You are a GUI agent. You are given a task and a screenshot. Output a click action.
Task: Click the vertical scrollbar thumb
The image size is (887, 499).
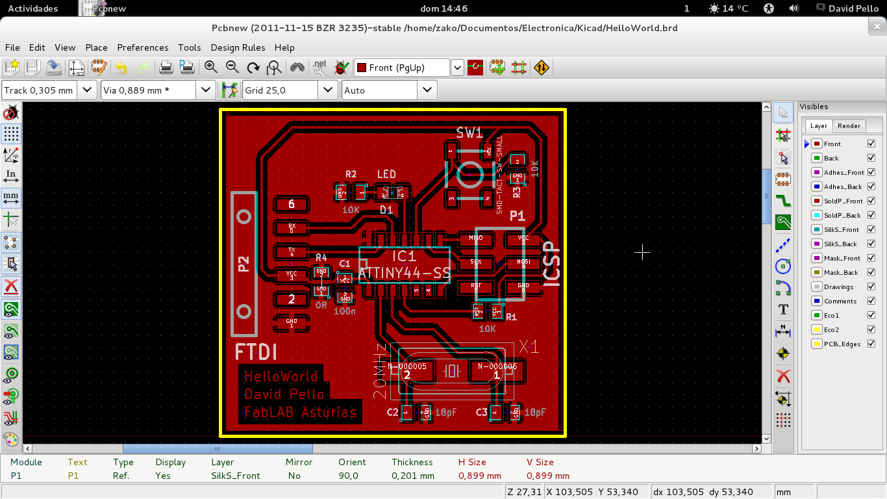click(x=766, y=196)
